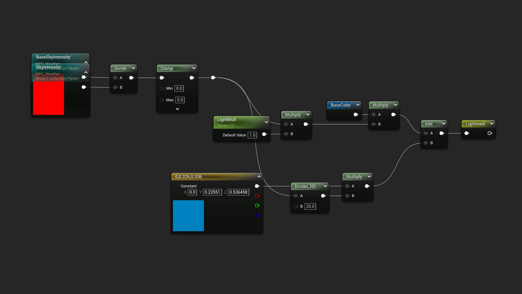
Task: Click the reroute node after Clamp
Action: (213, 78)
